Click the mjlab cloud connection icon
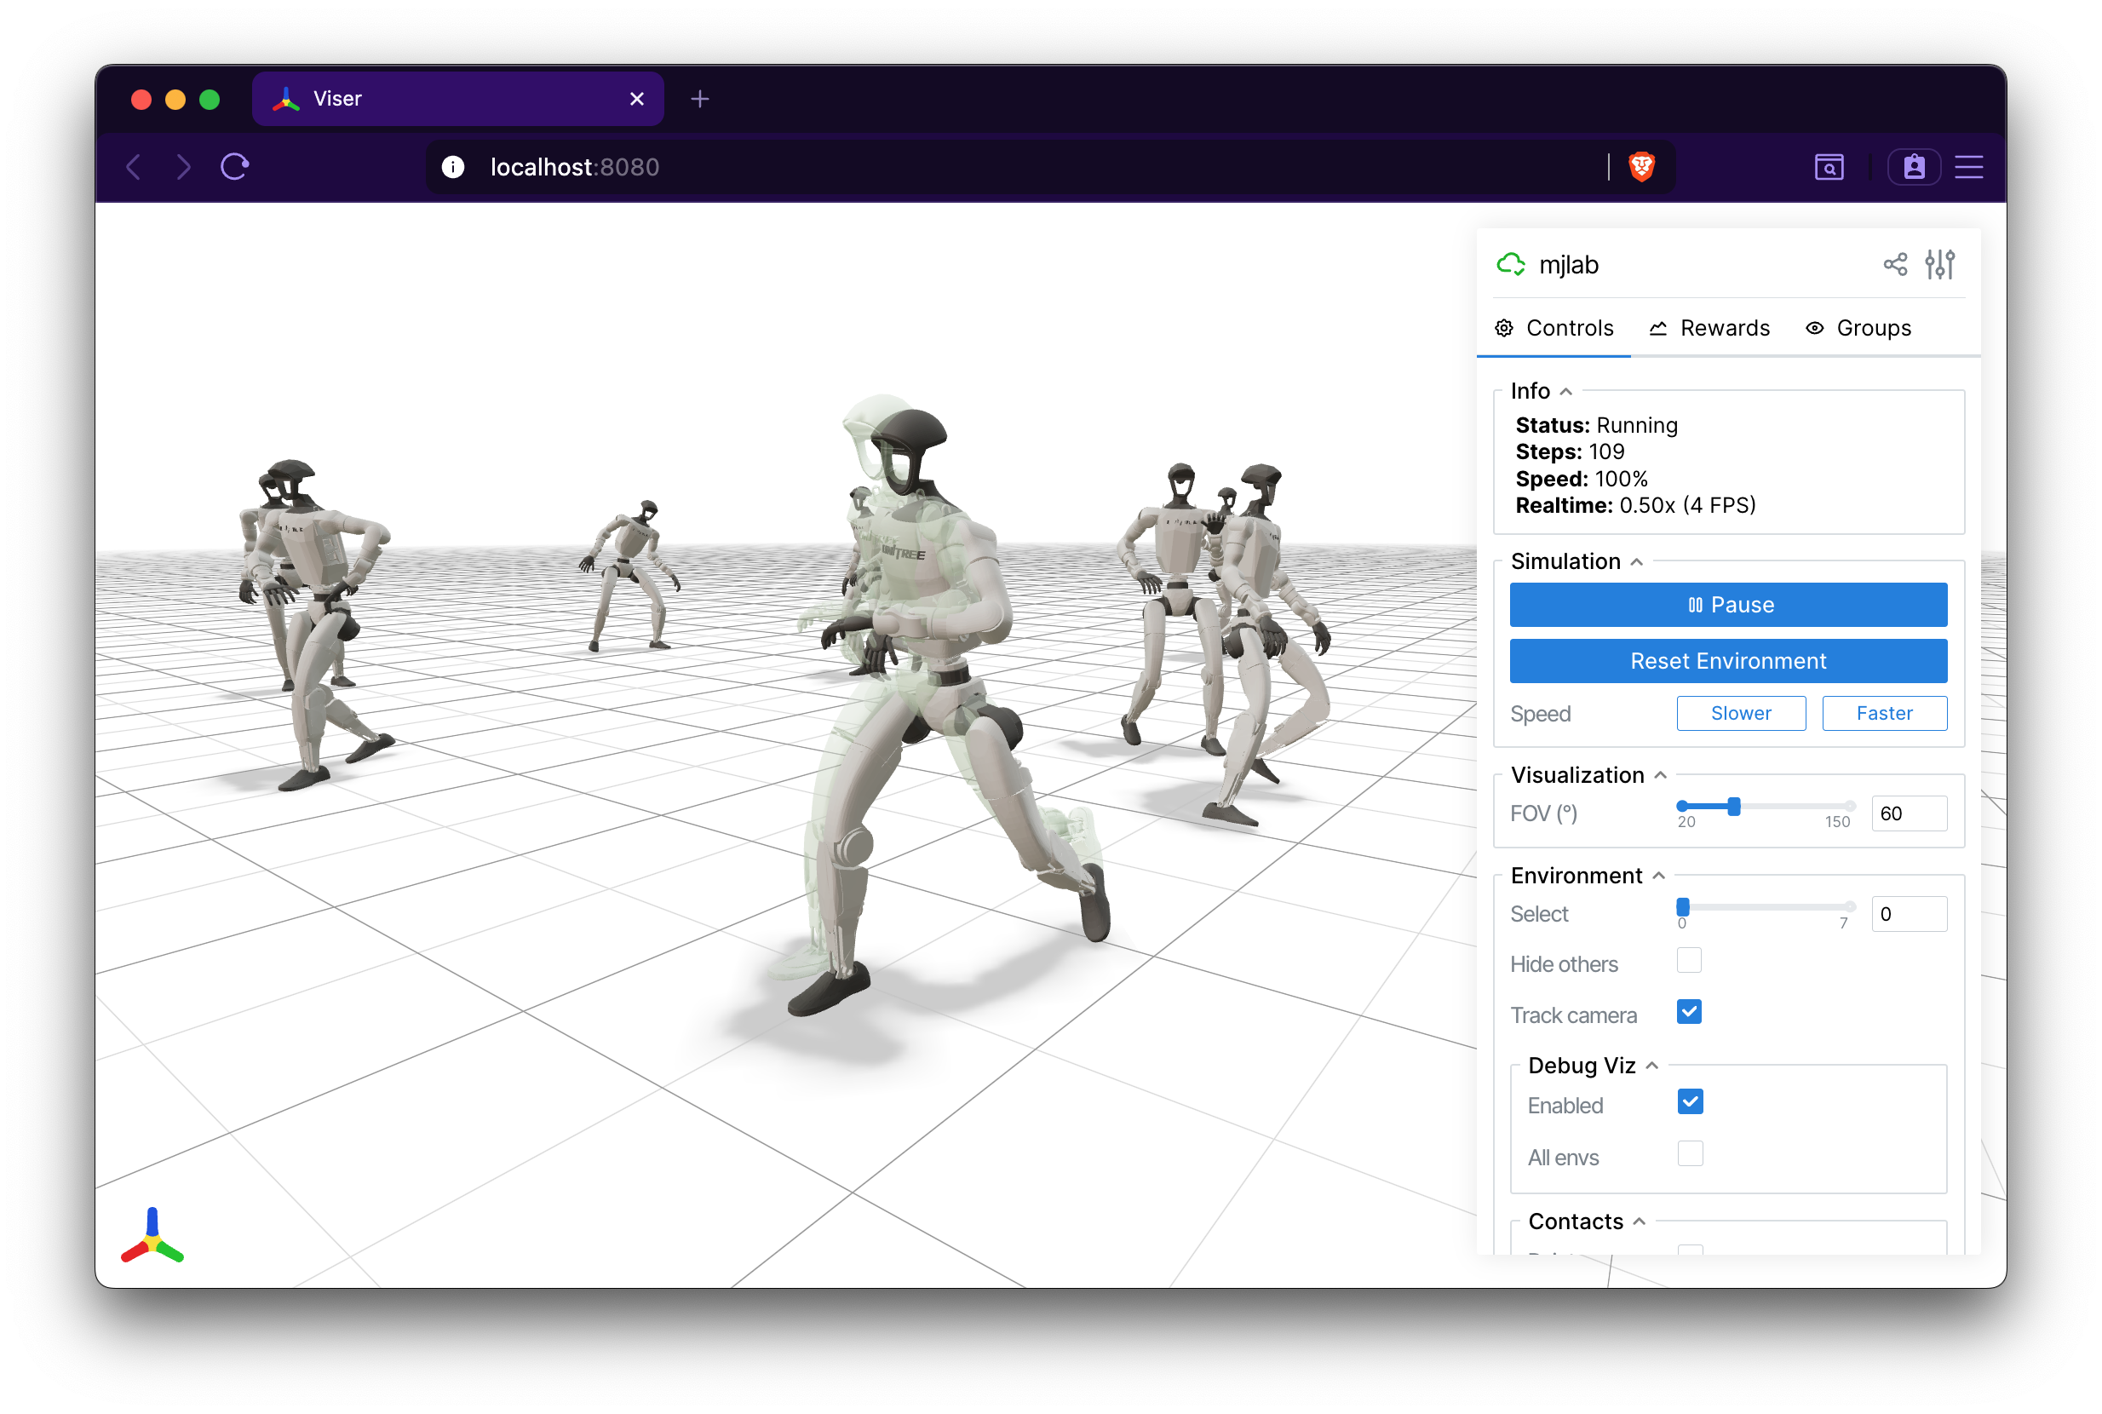 [x=1510, y=264]
